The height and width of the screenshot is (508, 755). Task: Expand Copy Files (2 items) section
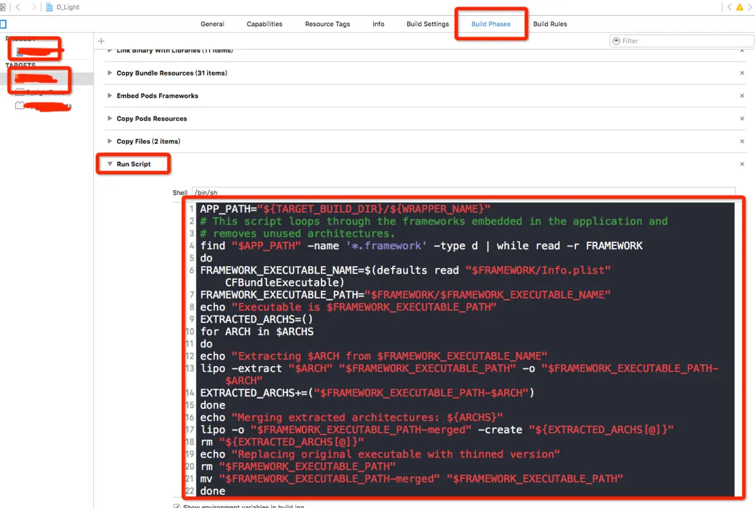110,141
